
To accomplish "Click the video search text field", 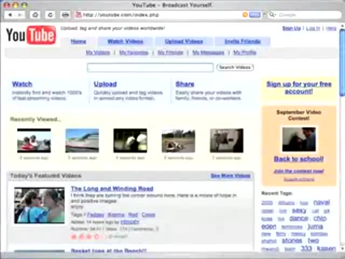I will 150,67.
